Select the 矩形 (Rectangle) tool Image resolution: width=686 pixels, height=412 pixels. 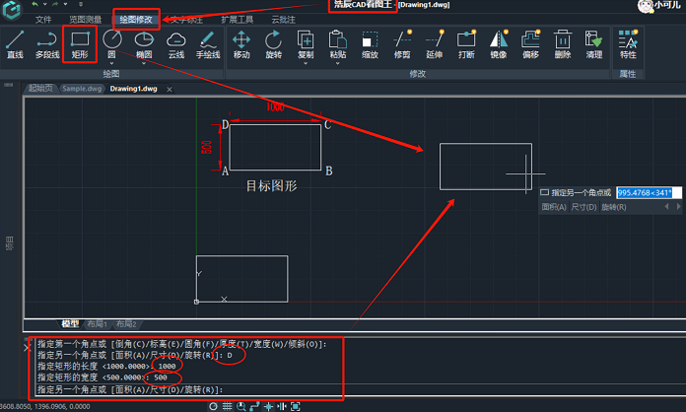(79, 44)
